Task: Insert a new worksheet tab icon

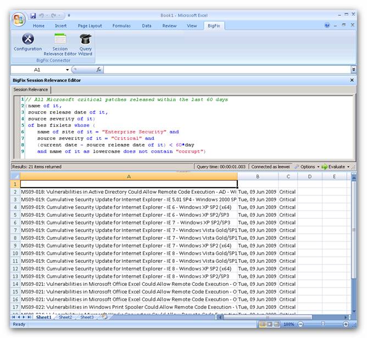Action: click(104, 317)
